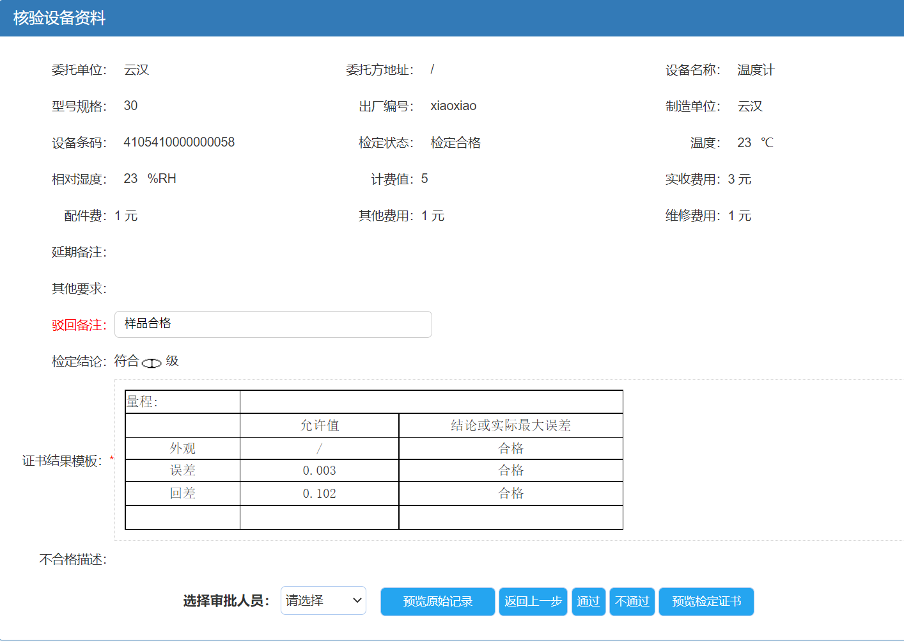
Task: Select the 0.102 allowed value cell
Action: (x=319, y=493)
